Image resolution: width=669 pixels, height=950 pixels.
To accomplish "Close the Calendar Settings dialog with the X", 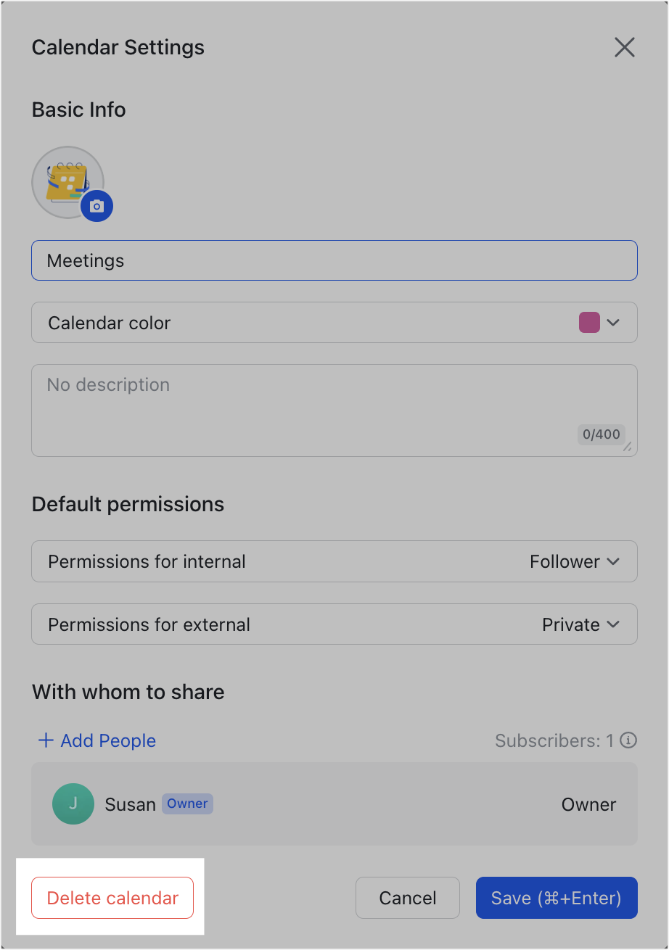I will click(x=624, y=46).
